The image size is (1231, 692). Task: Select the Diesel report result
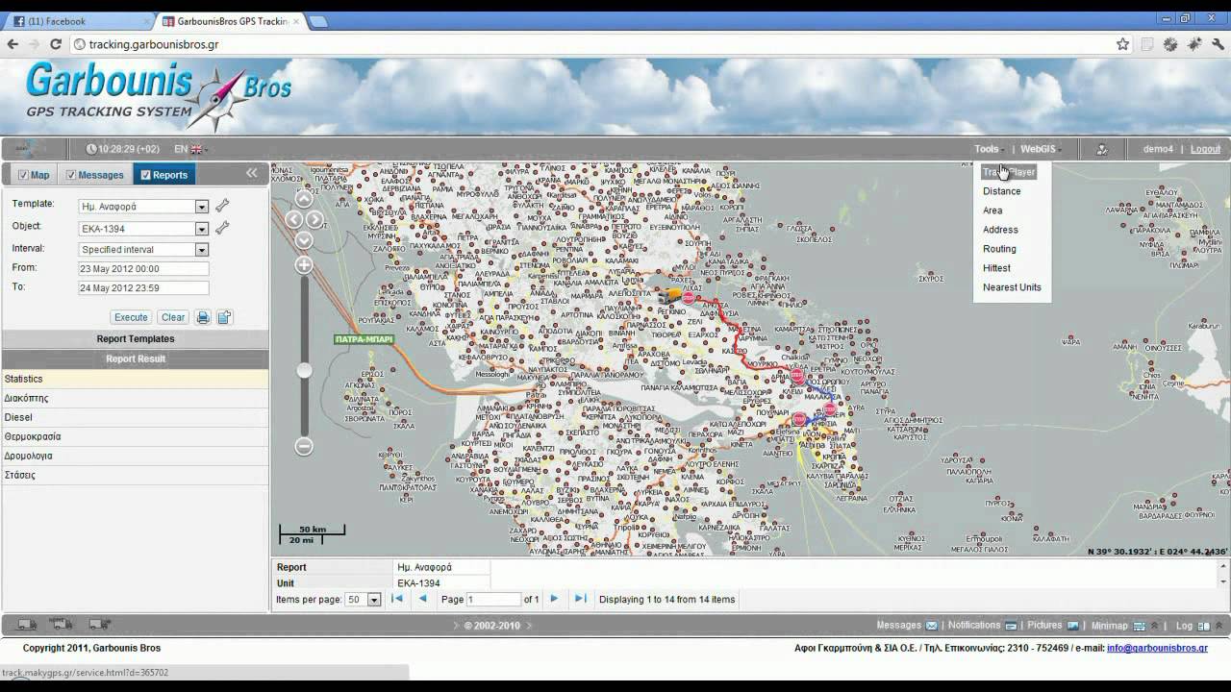[135, 417]
